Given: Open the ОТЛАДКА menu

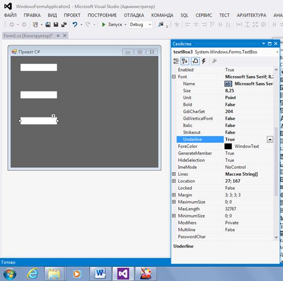Looking at the screenshot, I should (x=134, y=15).
